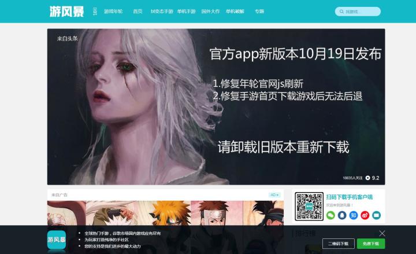The height and width of the screenshot is (254, 416).
Task: Click the 游风暴 app icon in bottom bar
Action: click(x=57, y=240)
